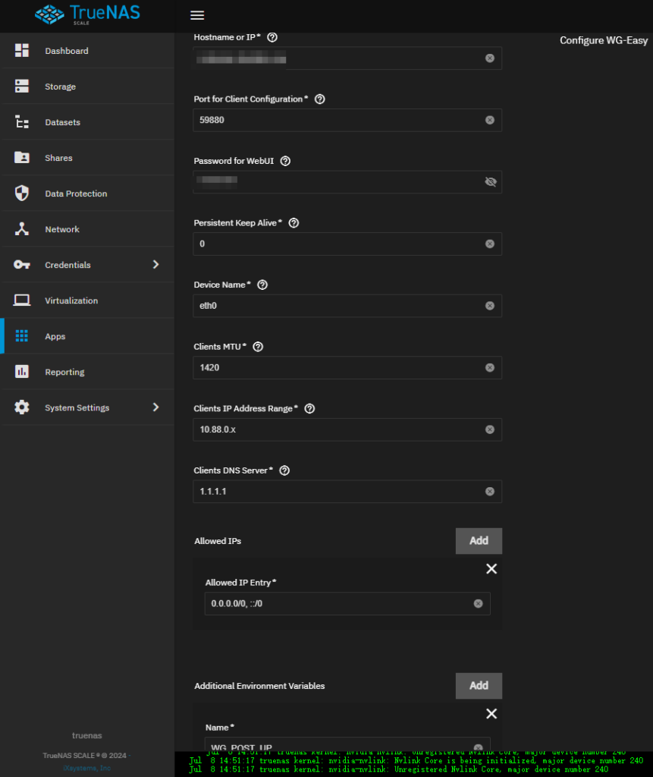Remove the Allowed IP Entry item
The height and width of the screenshot is (777, 653).
(491, 569)
